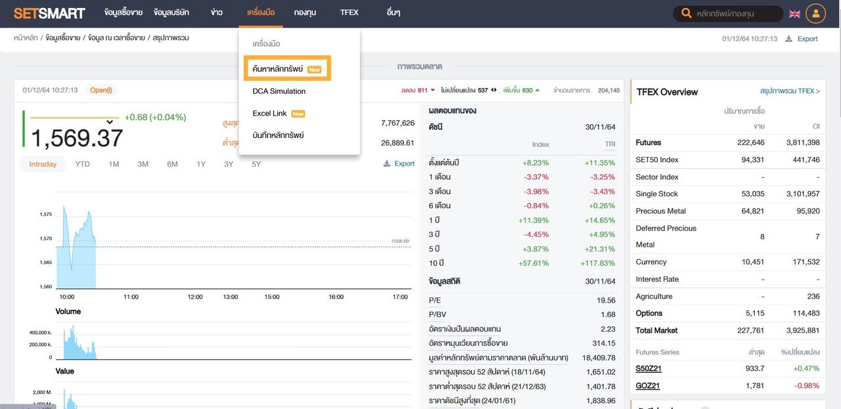Click the red declining stocks arrow icon
The image size is (841, 409).
pos(433,91)
